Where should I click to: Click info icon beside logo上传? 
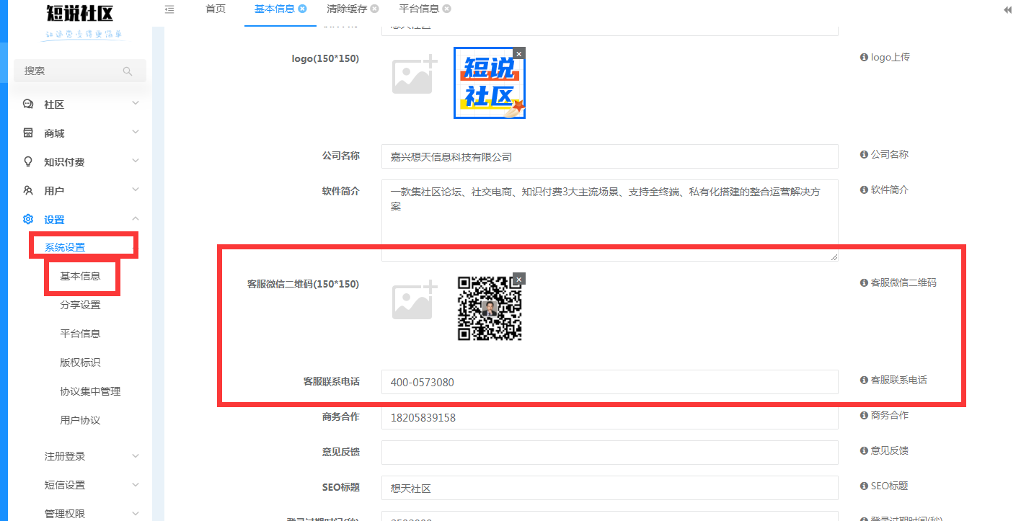(864, 57)
